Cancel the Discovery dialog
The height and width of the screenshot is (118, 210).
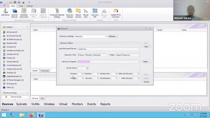tap(146, 82)
